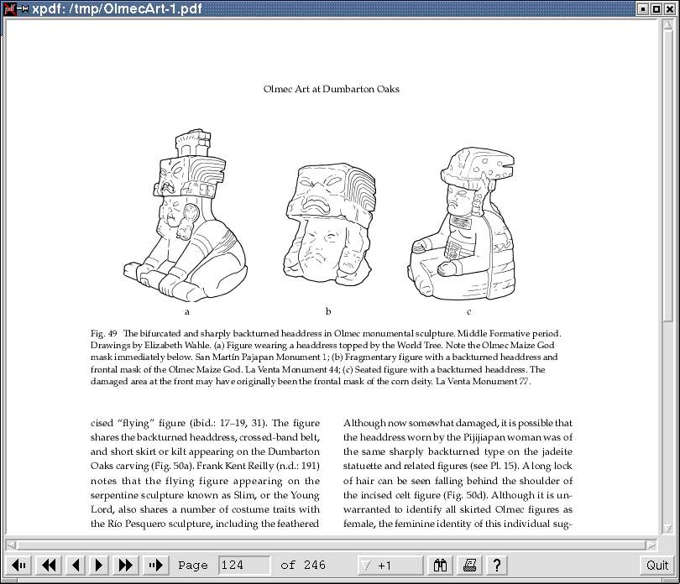The image size is (680, 584).
Task: Click the '(Fig. 50a)' reference in the left column
Action: click(173, 466)
